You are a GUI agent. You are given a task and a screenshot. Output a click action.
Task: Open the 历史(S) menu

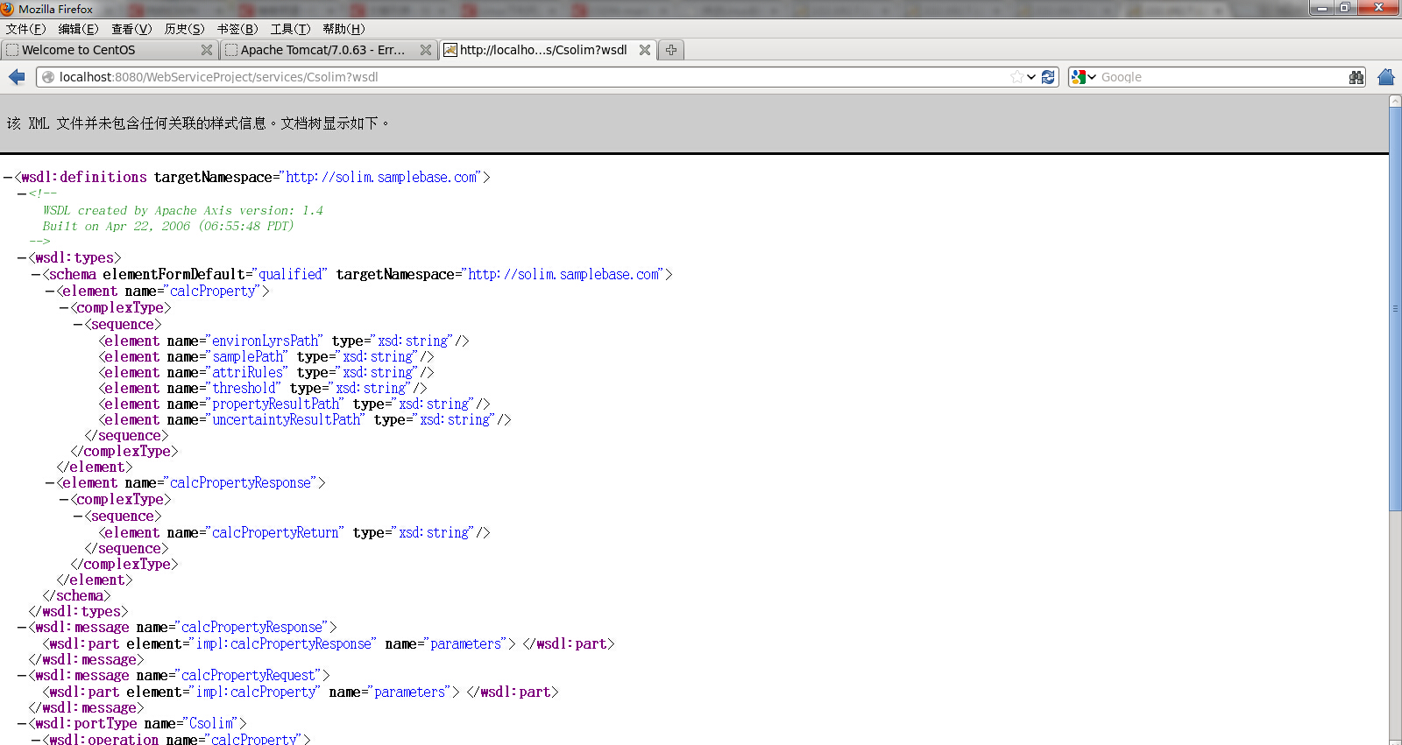[184, 29]
